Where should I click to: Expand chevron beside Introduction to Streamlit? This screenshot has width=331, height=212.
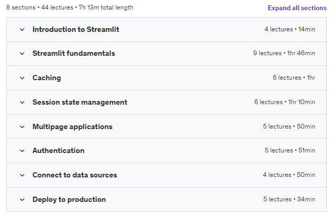coord(22,29)
